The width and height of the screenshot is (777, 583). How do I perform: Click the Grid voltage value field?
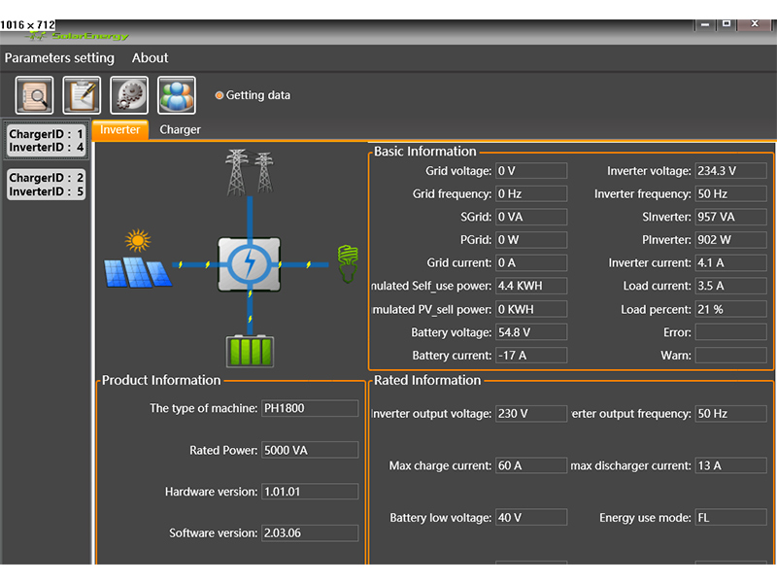tap(530, 171)
